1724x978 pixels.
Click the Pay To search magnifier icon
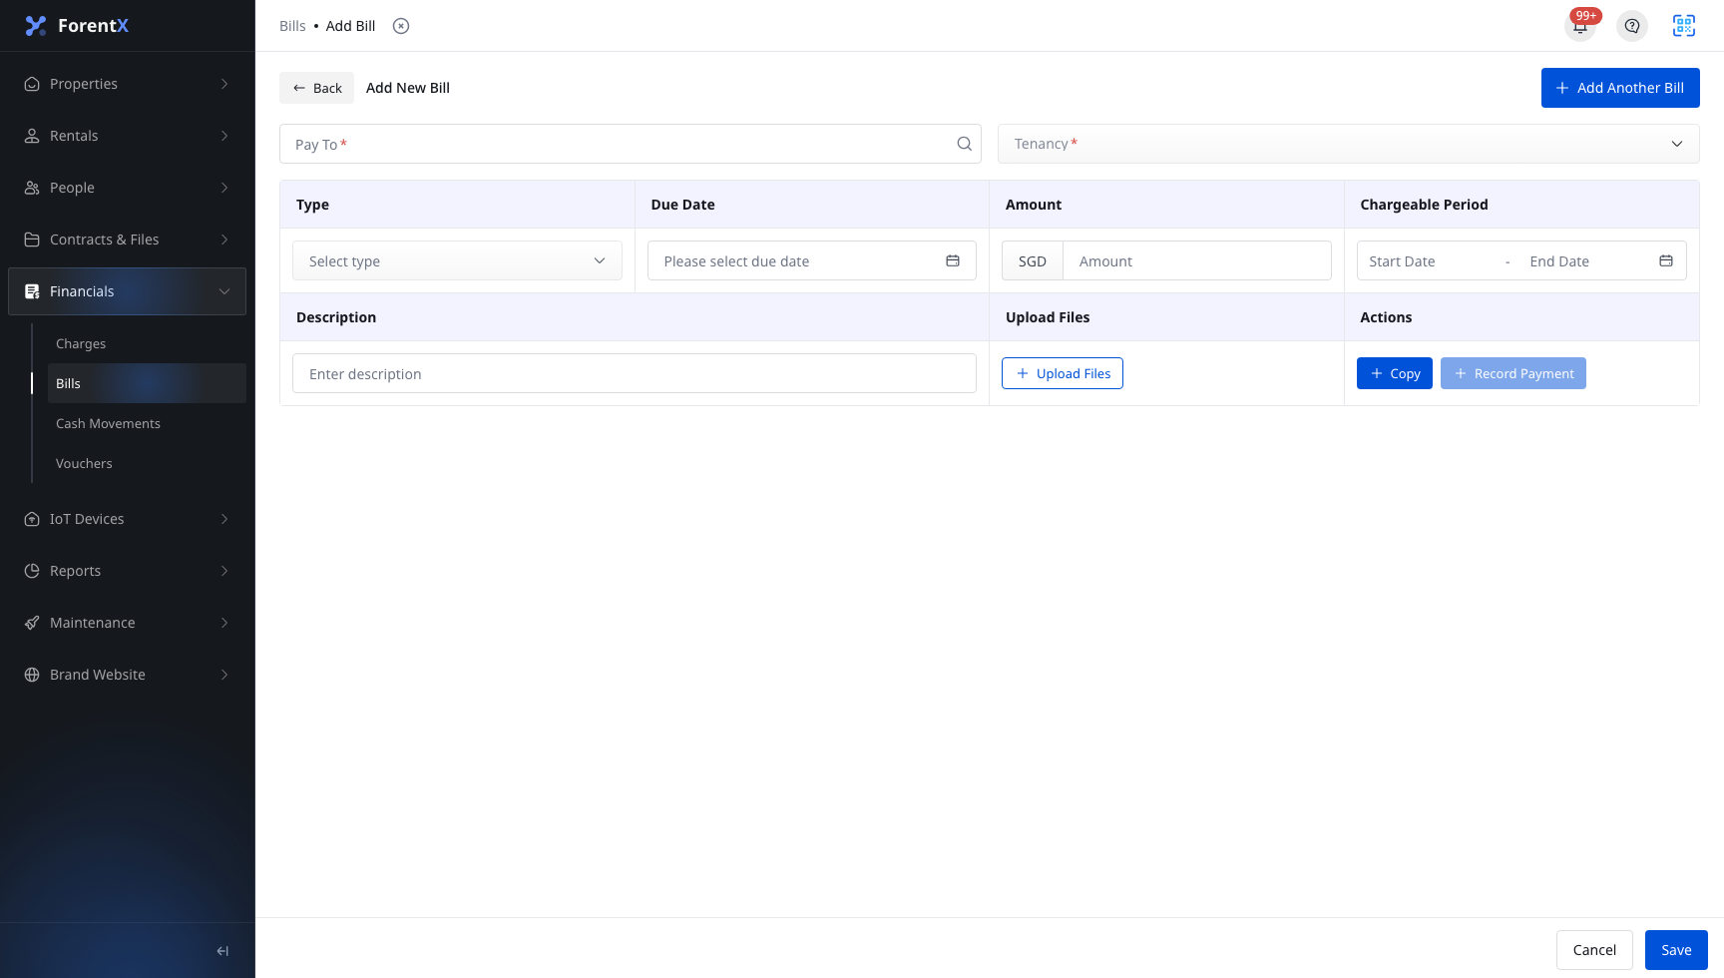pos(964,144)
